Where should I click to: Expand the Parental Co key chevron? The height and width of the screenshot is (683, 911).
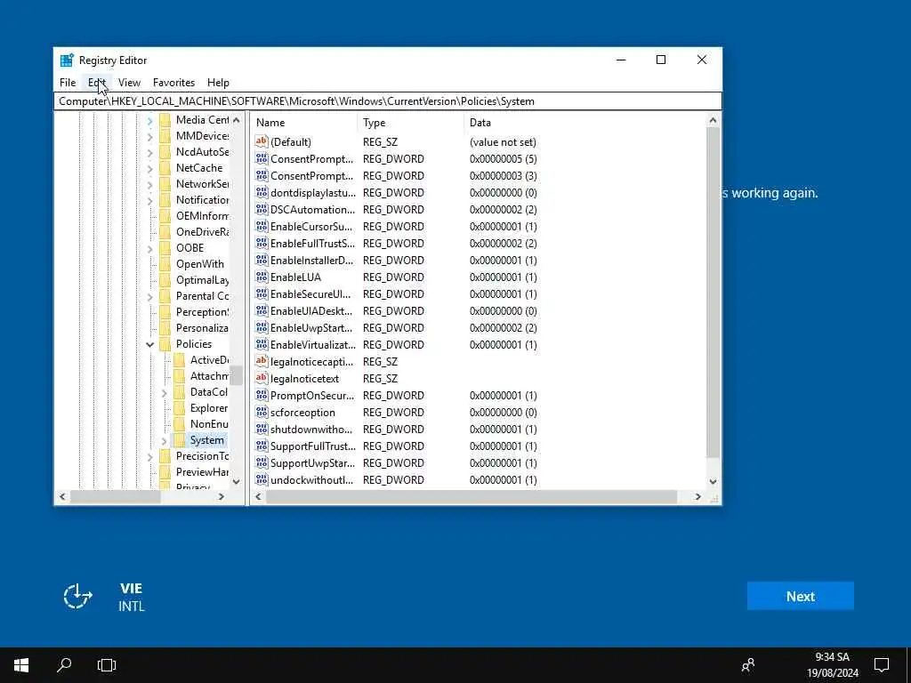149,297
